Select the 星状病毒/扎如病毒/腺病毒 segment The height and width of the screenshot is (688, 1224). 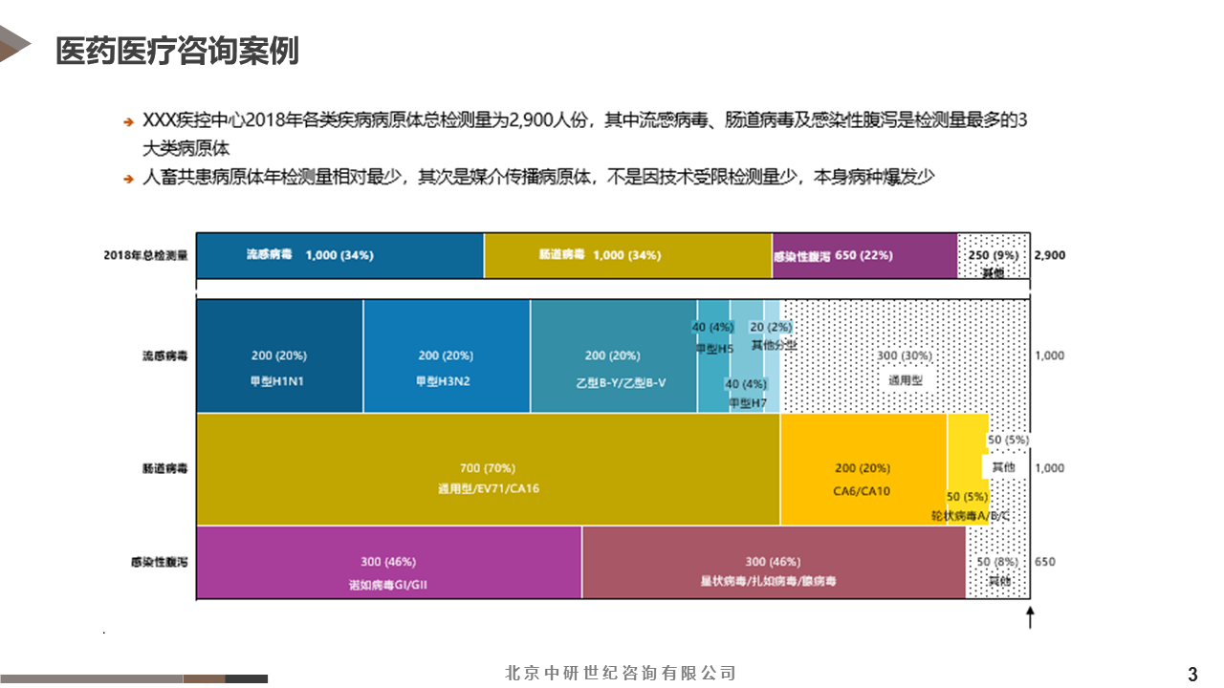(773, 562)
